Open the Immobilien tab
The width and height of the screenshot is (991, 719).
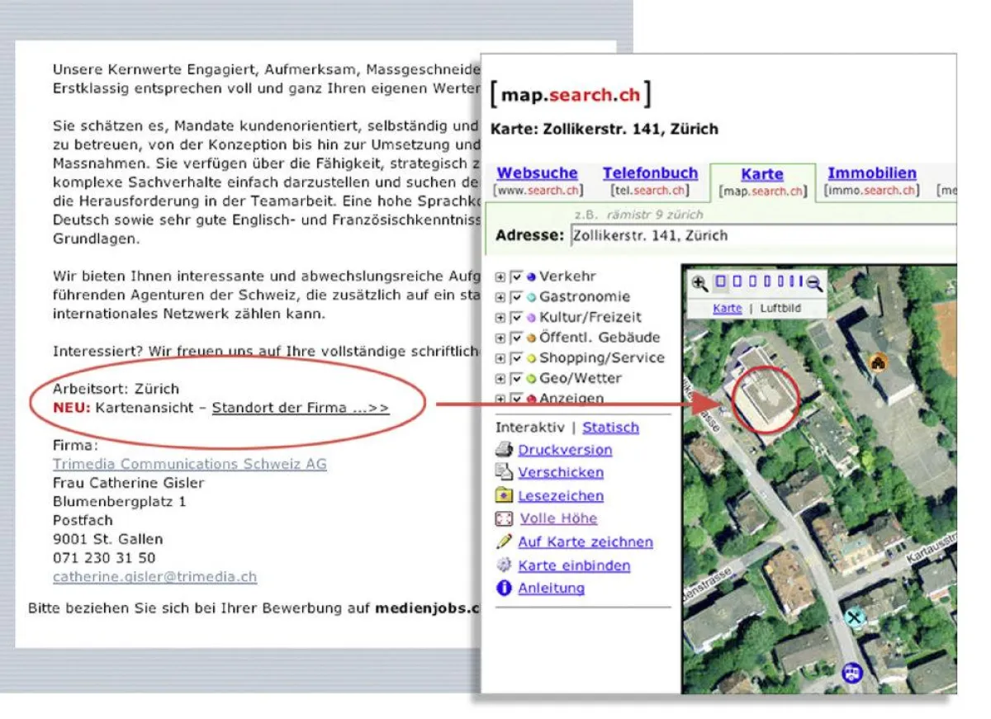[x=871, y=173]
